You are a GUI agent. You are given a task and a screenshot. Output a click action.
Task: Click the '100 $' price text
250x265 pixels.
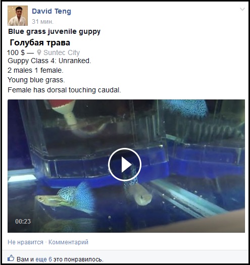point(16,52)
